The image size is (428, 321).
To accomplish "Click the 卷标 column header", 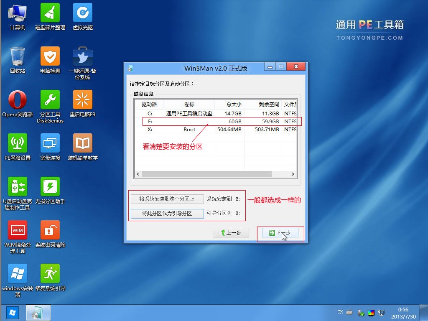I will click(189, 104).
